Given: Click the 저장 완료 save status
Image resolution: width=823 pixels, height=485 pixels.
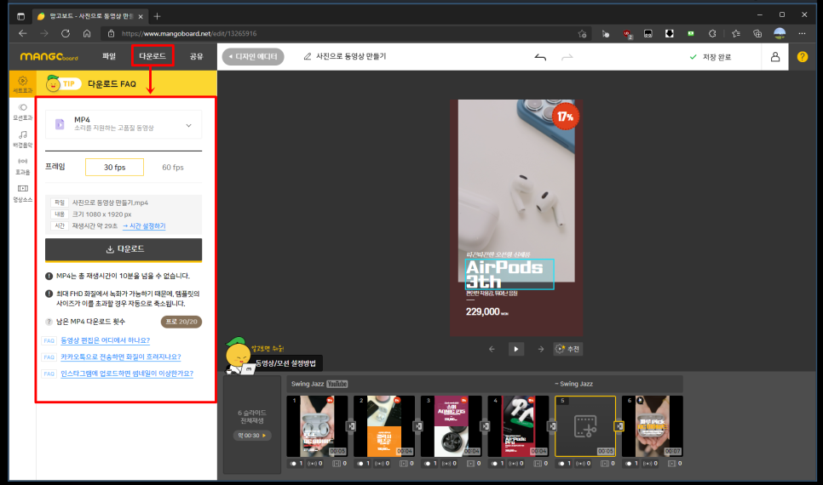Looking at the screenshot, I should click(x=711, y=57).
